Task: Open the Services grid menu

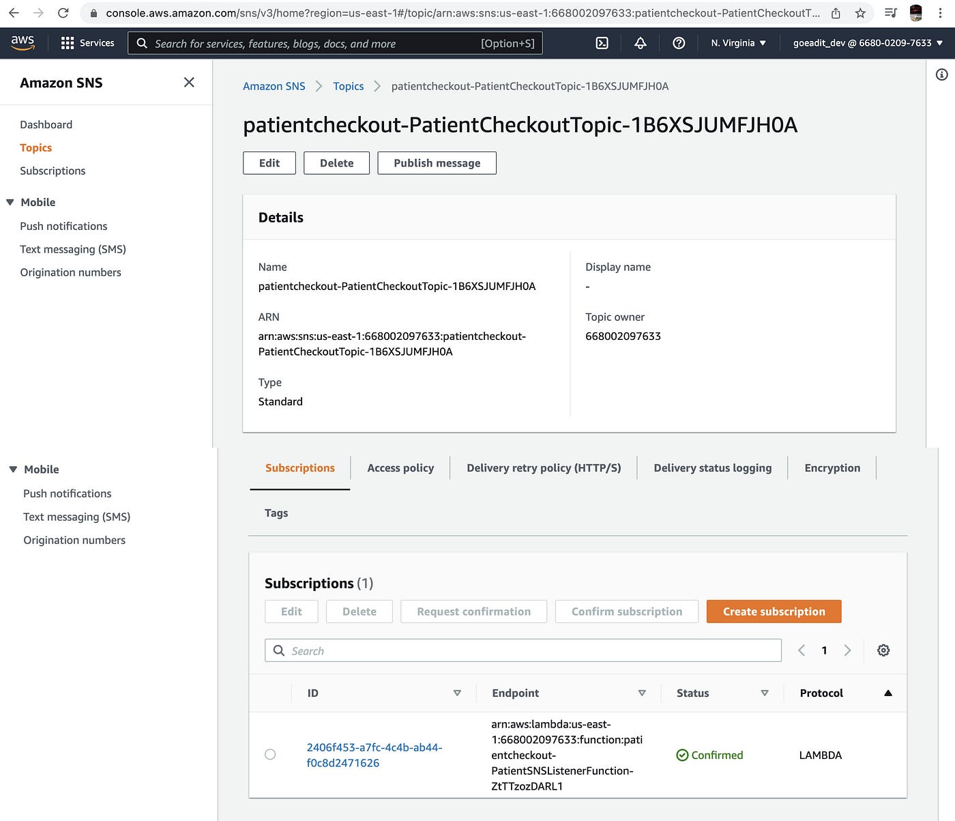Action: pyautogui.click(x=87, y=43)
